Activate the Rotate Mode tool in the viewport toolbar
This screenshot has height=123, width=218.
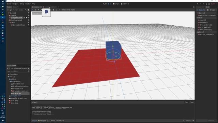click(38, 10)
